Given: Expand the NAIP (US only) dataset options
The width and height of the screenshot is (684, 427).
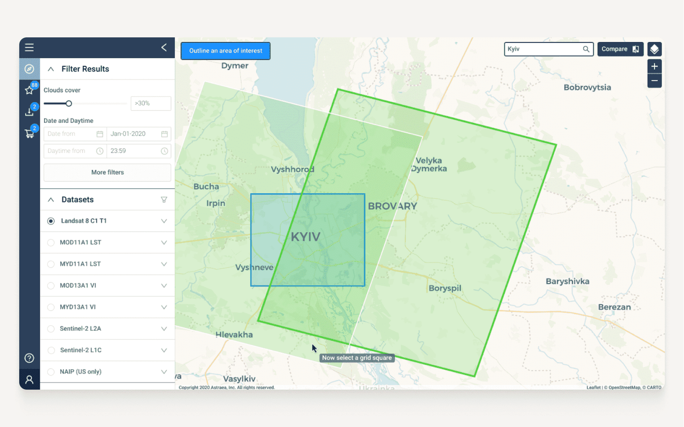Looking at the screenshot, I should click(x=164, y=371).
